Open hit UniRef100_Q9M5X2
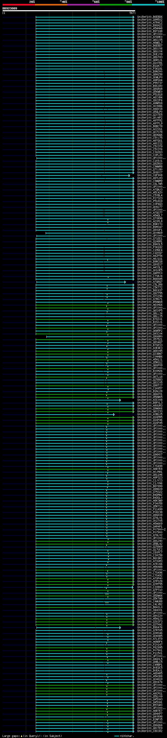Viewport: 167px width, 738px height. pyautogui.click(x=150, y=20)
